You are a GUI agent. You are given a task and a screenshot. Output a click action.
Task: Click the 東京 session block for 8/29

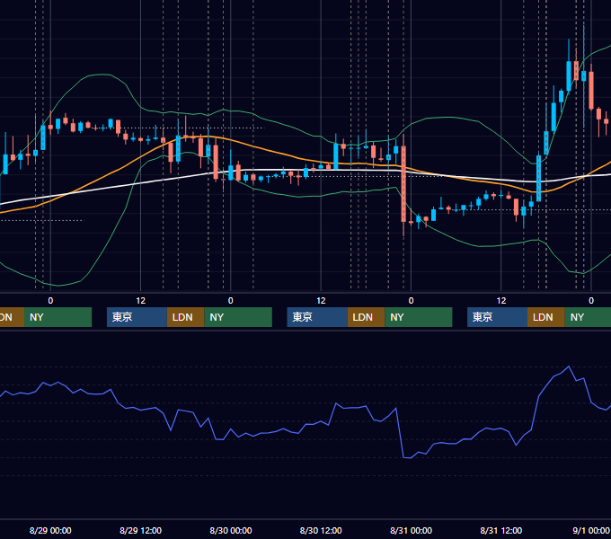(137, 317)
